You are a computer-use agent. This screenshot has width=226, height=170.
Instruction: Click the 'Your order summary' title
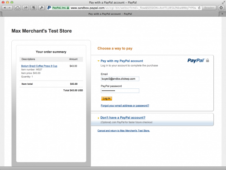tap(51, 52)
